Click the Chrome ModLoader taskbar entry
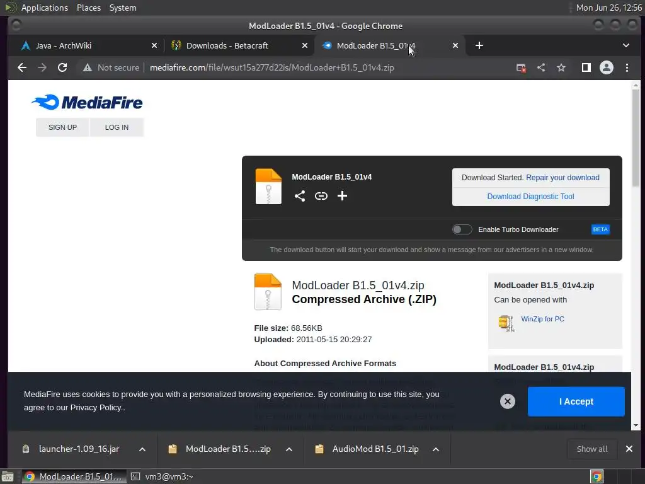645x484 pixels. click(x=74, y=476)
